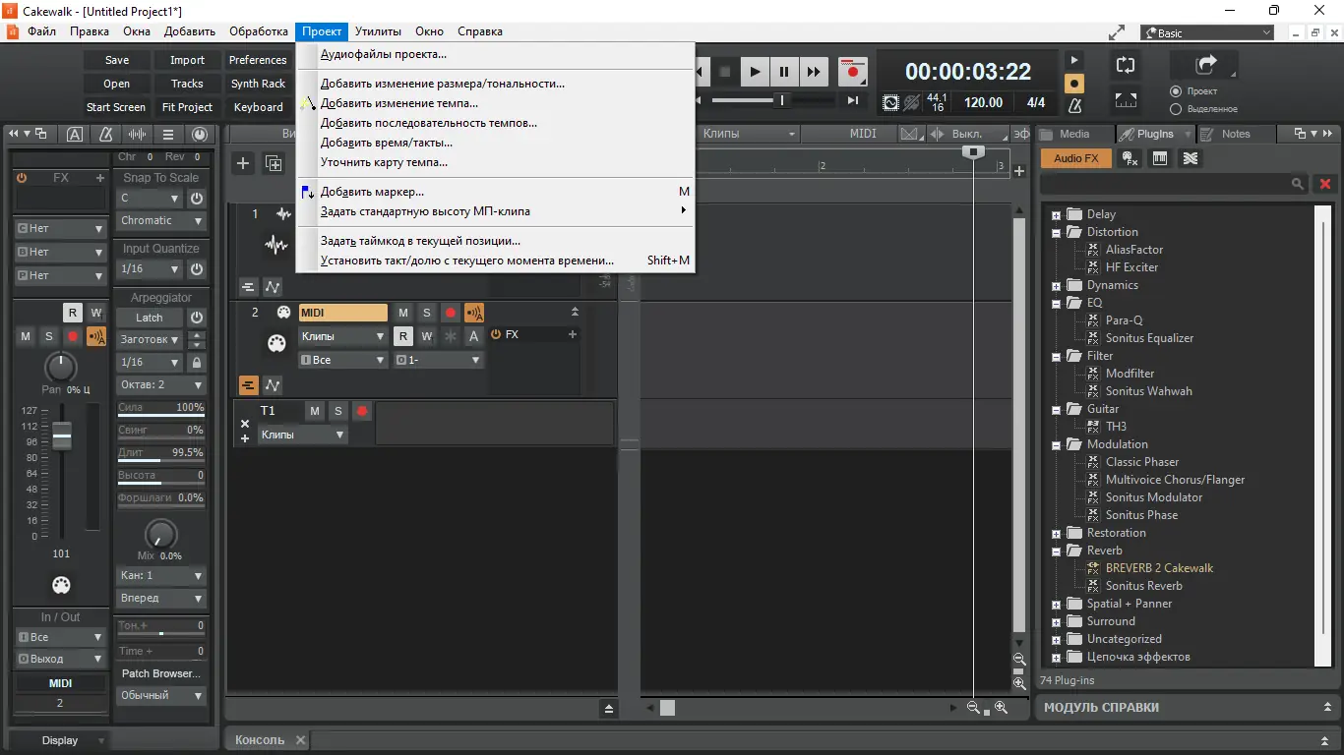
Task: Collapse the Distortion plug-in folder
Action: click(x=1056, y=232)
